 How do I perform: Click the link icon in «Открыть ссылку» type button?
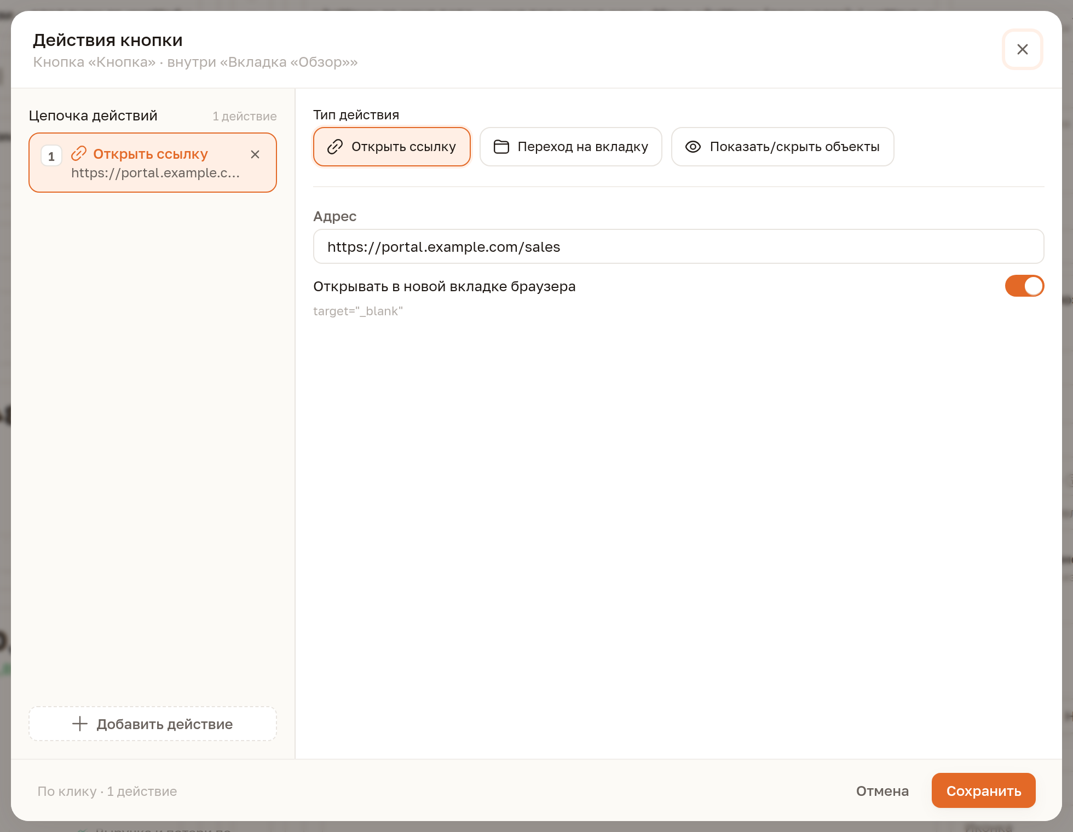pyautogui.click(x=335, y=147)
